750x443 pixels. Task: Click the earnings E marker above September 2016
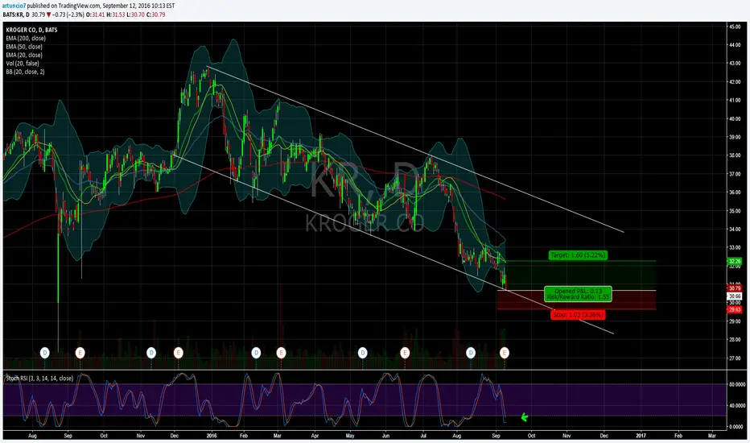[x=504, y=353]
